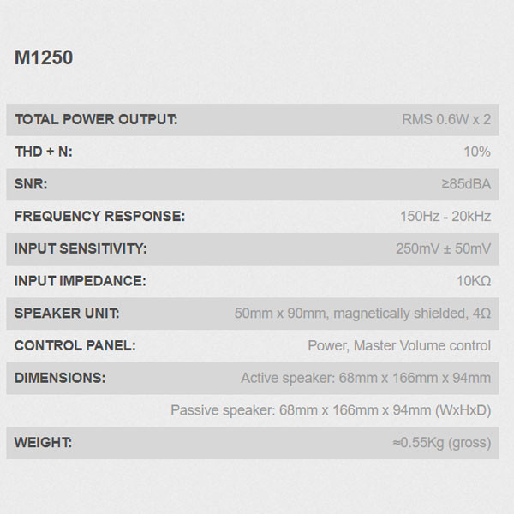Select the FREQUENCY RESPONSE label
The width and height of the screenshot is (514, 514).
pyautogui.click(x=99, y=216)
